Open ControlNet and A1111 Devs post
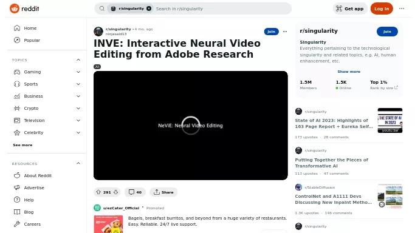This screenshot has width=415, height=233. click(333, 199)
